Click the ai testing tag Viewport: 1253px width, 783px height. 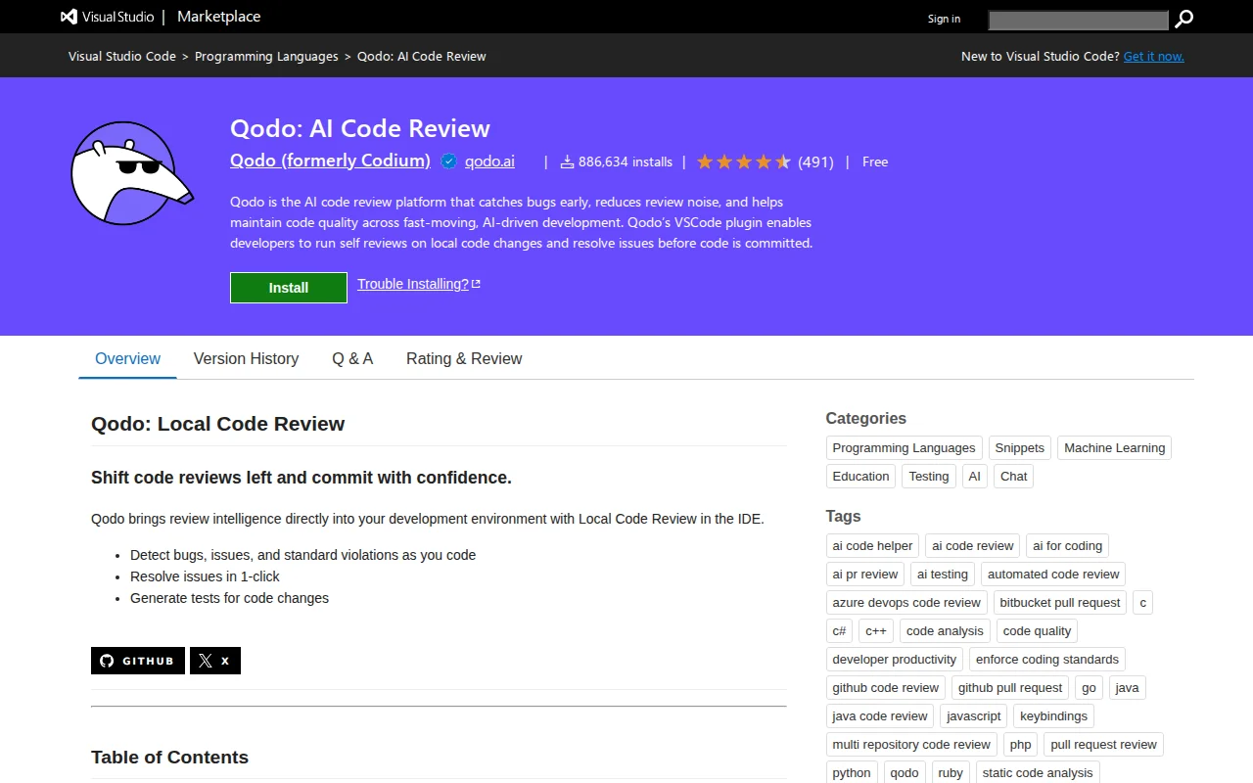point(943,575)
